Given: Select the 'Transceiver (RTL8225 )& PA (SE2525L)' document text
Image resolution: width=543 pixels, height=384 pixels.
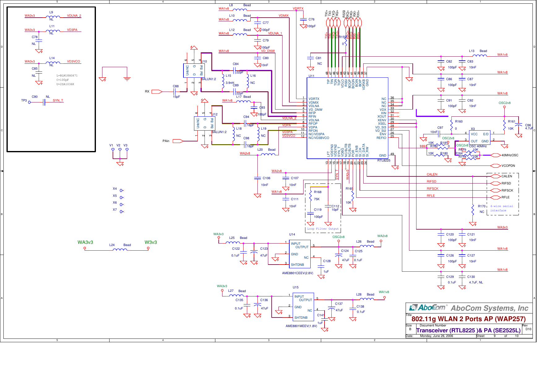Looking at the screenshot, I should pos(468,330).
